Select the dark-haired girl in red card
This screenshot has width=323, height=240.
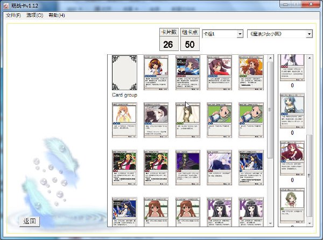(220, 72)
